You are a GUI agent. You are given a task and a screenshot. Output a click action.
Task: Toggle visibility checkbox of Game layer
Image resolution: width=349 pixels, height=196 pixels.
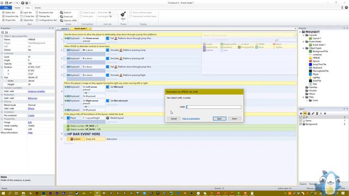(300, 121)
